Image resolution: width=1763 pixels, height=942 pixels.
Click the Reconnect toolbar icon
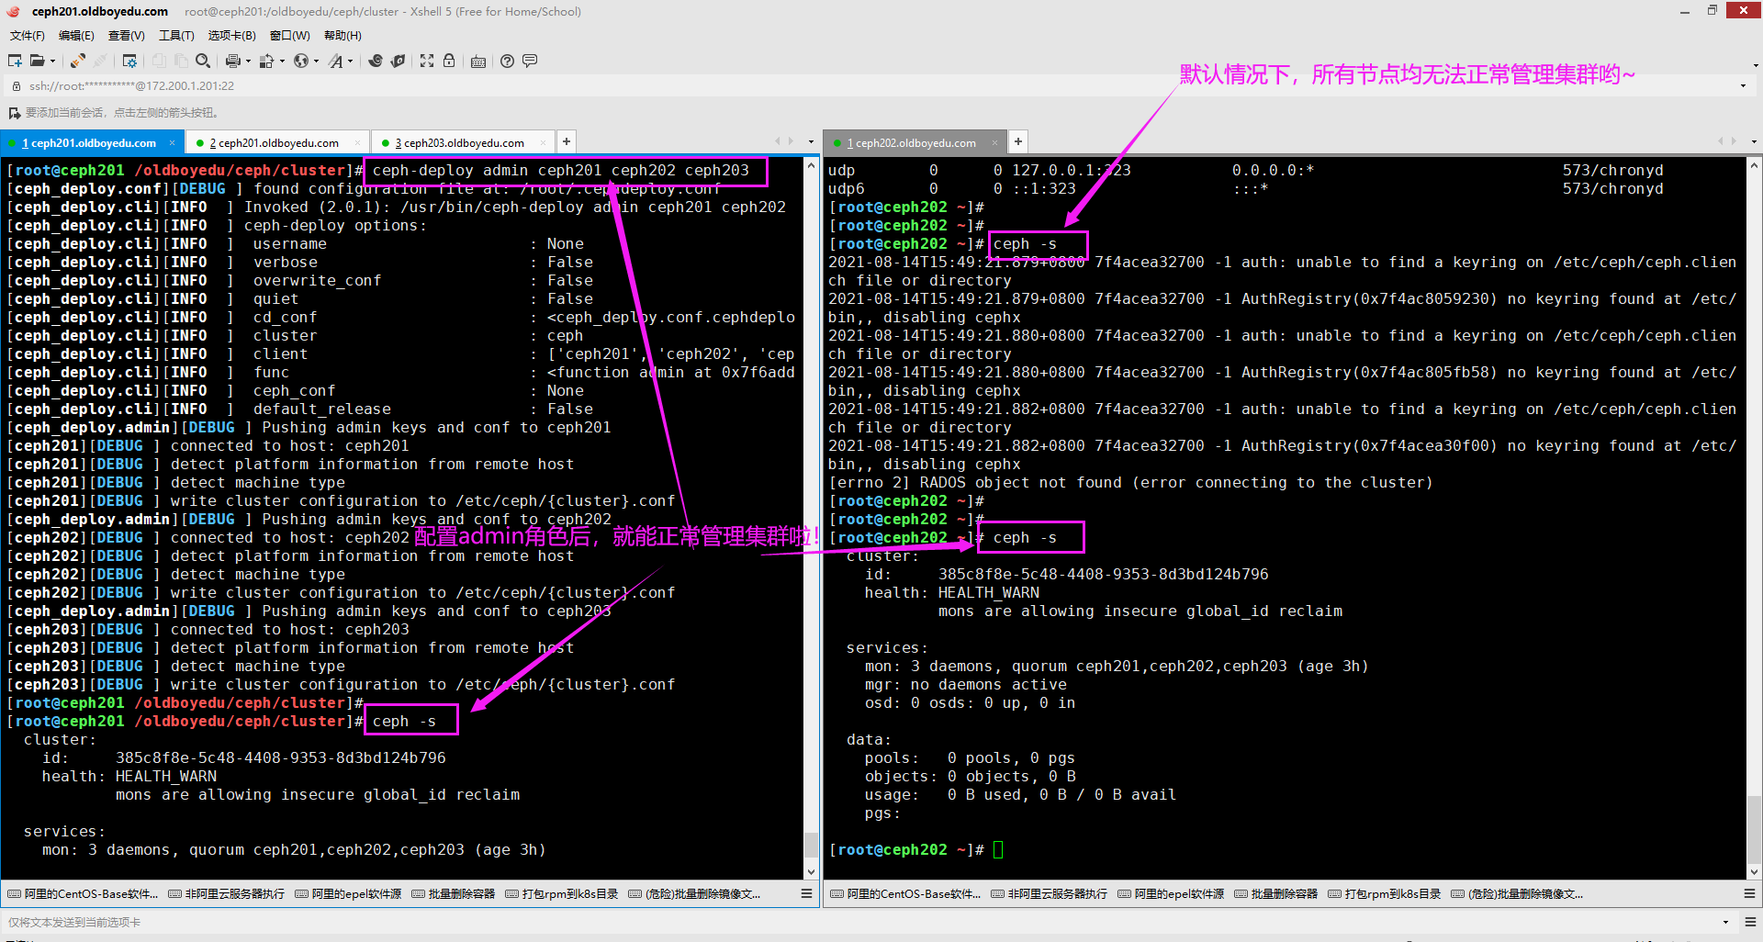tap(78, 61)
